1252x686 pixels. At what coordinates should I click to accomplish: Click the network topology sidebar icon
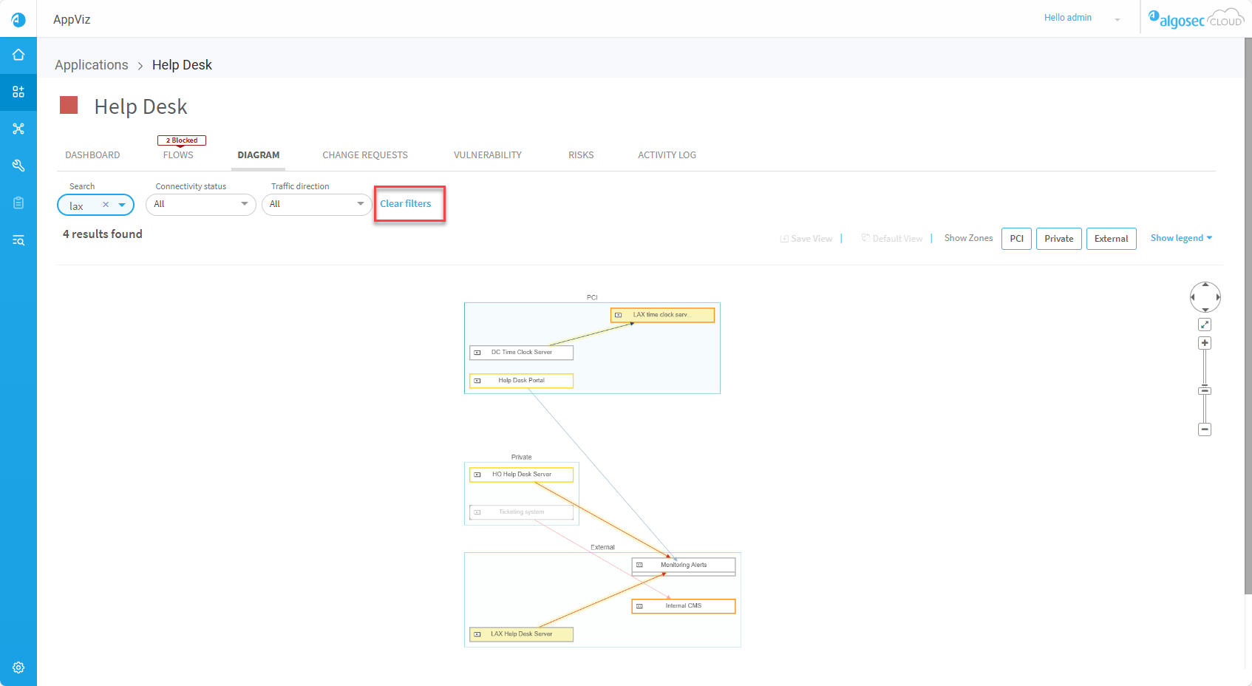(18, 129)
